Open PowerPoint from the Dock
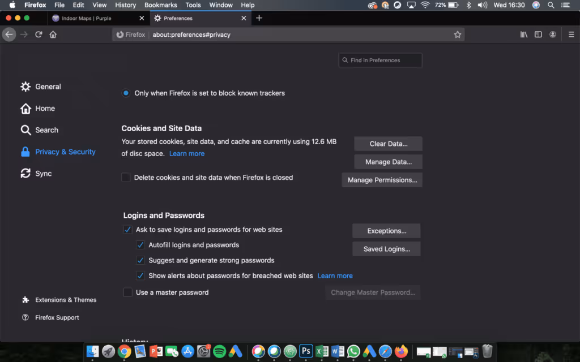Viewport: 580px width, 362px height. [x=156, y=351]
